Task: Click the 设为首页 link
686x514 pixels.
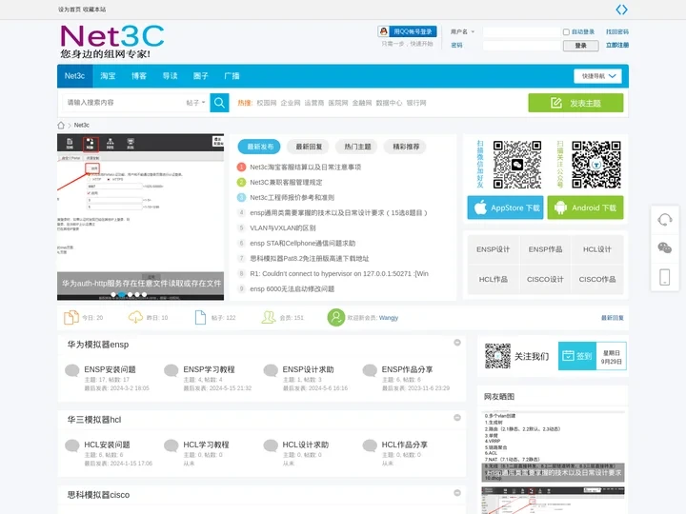Action: pyautogui.click(x=70, y=10)
